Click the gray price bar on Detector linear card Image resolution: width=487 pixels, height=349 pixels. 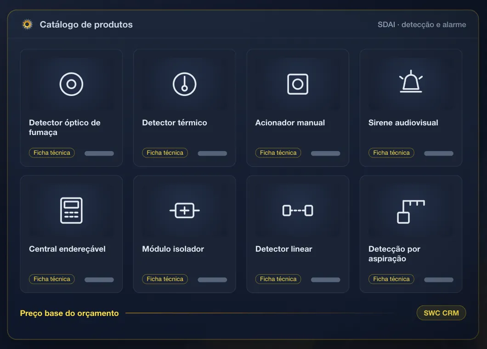[x=325, y=280]
